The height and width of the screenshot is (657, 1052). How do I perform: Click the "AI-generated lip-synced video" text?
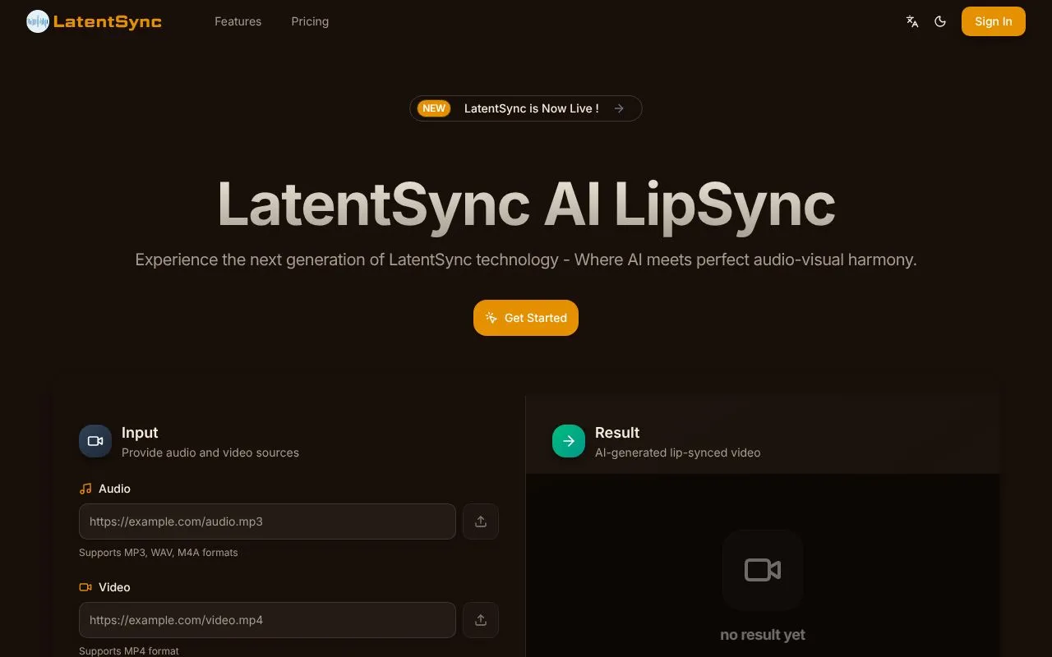(x=678, y=453)
